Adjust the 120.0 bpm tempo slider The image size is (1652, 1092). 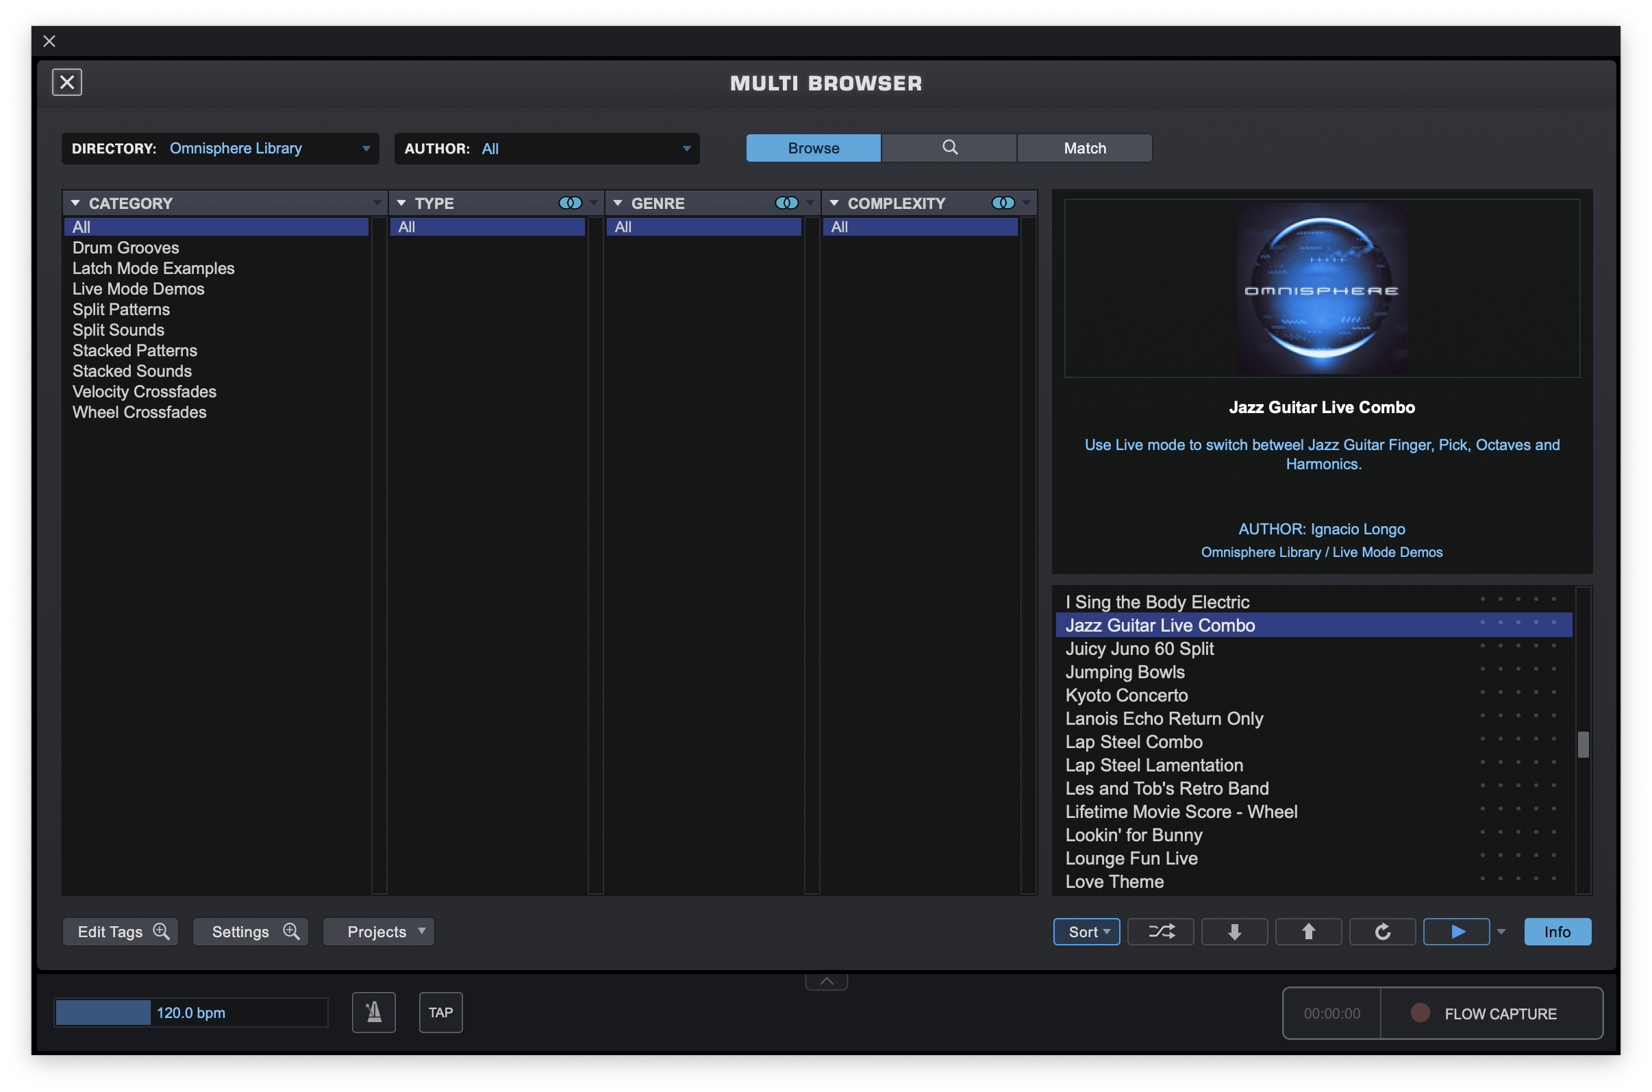point(192,1012)
